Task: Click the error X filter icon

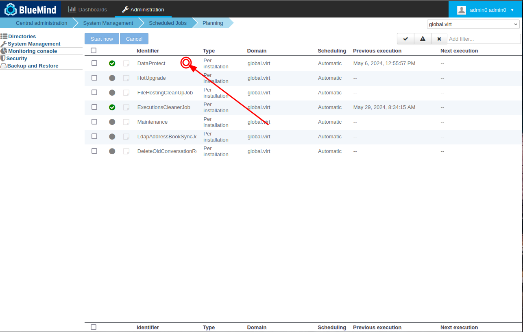Action: click(439, 39)
